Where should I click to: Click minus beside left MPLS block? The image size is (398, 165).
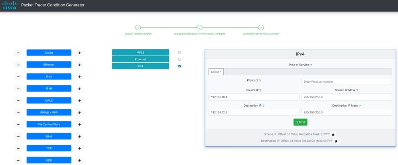pos(18,101)
